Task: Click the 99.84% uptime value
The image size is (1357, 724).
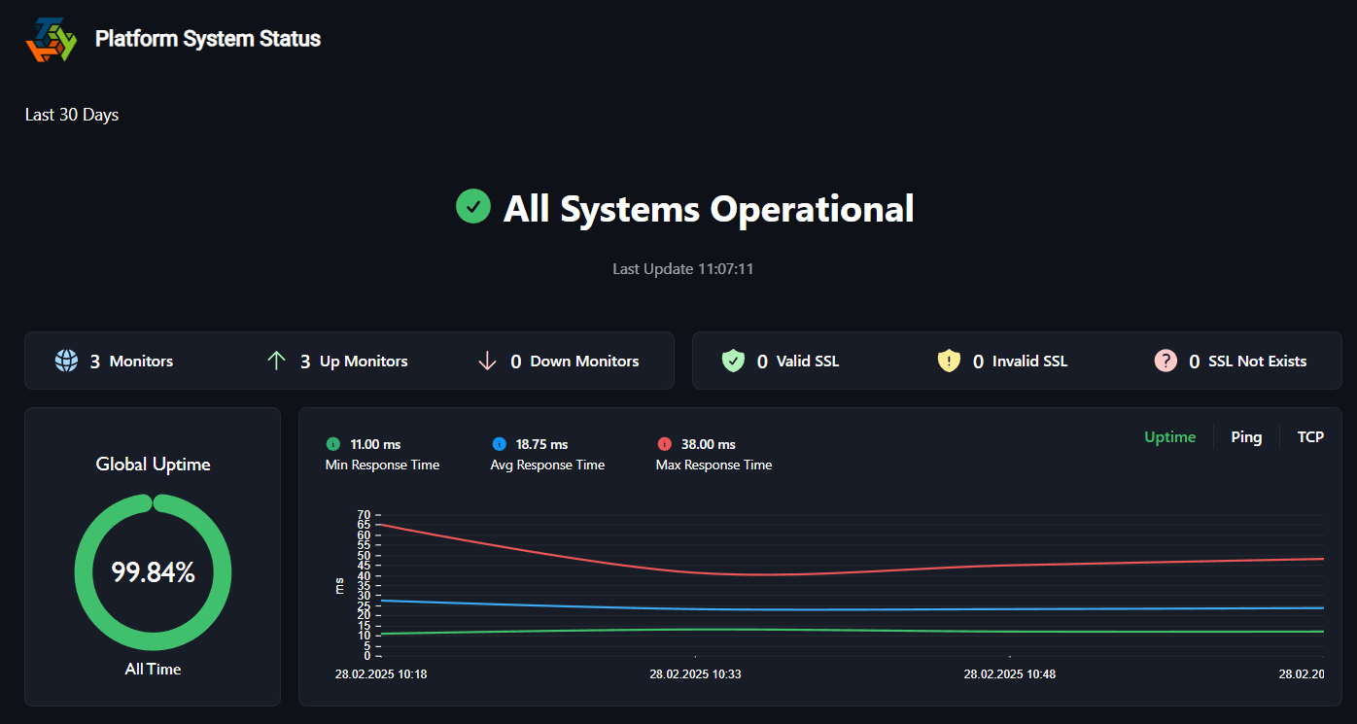Action: point(154,573)
